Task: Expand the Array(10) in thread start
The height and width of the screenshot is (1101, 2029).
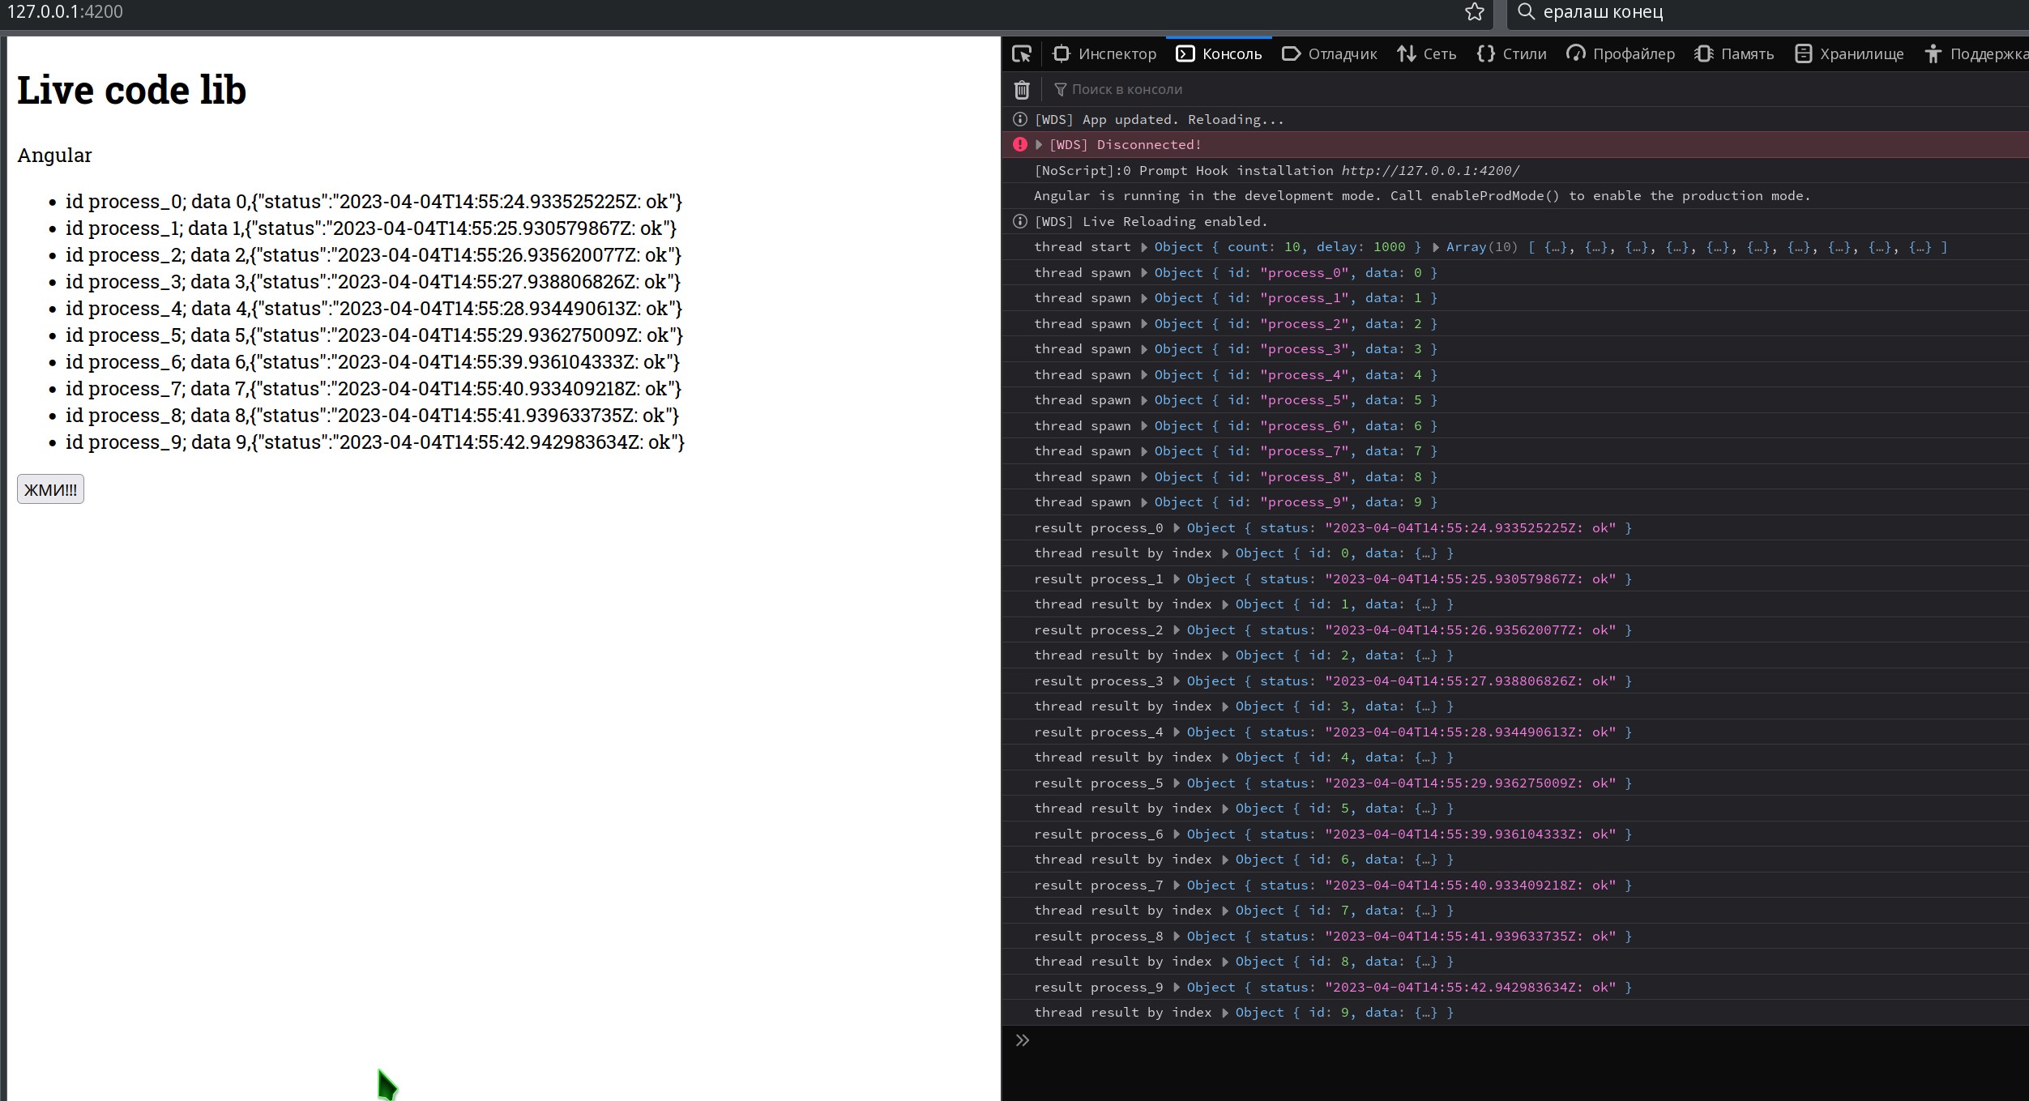Action: coord(1436,247)
